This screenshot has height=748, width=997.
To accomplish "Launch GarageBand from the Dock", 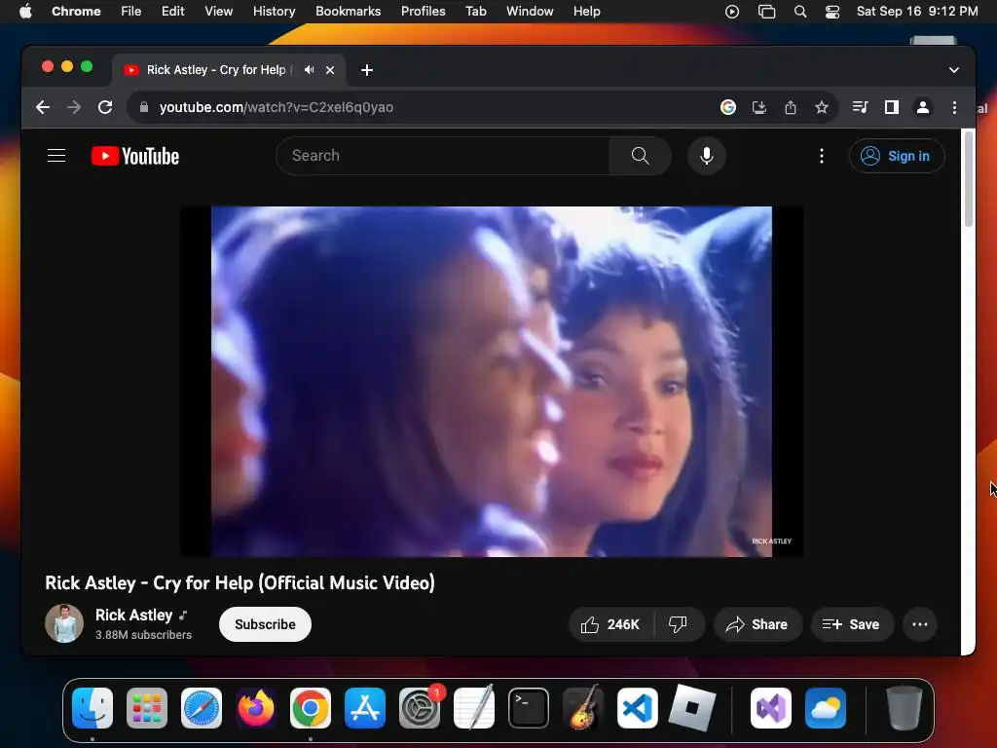I will (x=583, y=708).
